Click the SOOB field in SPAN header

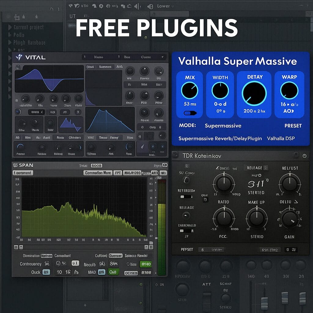(x=96, y=166)
